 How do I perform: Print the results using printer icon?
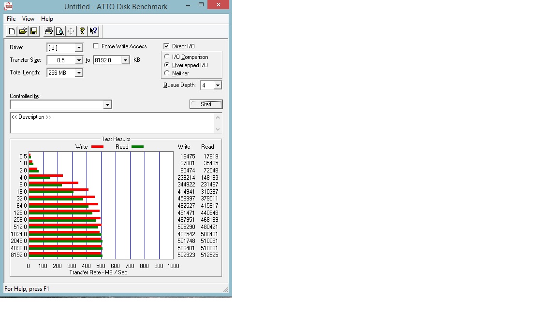click(x=49, y=31)
